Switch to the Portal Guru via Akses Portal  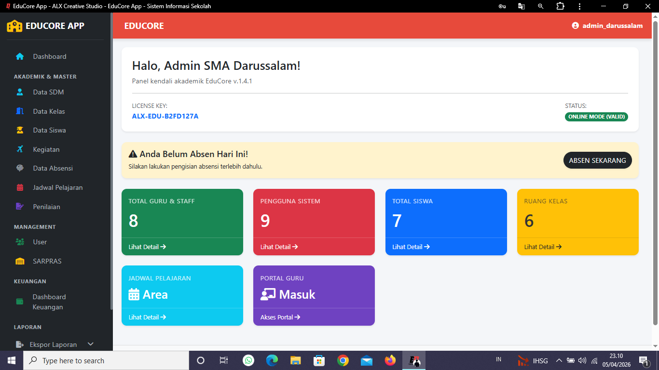tap(281, 317)
